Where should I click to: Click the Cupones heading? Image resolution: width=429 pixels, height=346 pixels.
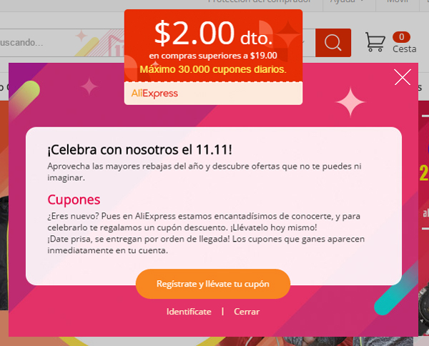74,199
